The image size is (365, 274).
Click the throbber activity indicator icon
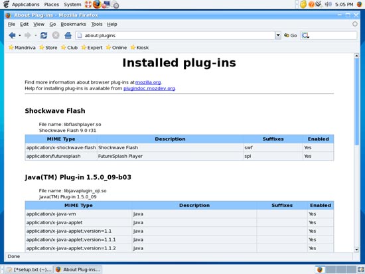pos(355,24)
